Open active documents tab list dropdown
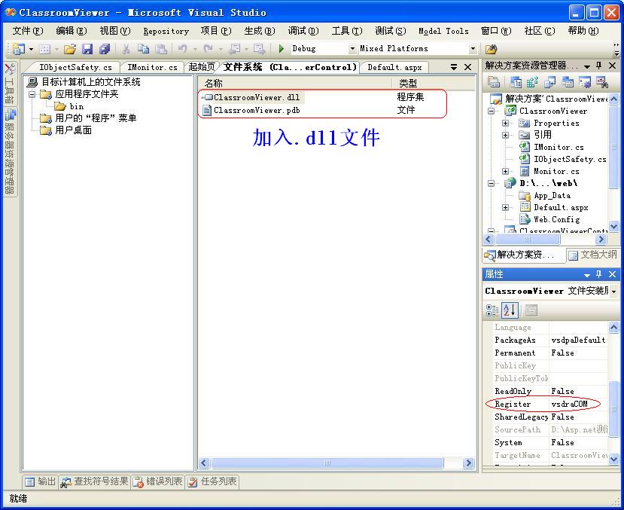Image resolution: width=624 pixels, height=510 pixels. (x=454, y=67)
